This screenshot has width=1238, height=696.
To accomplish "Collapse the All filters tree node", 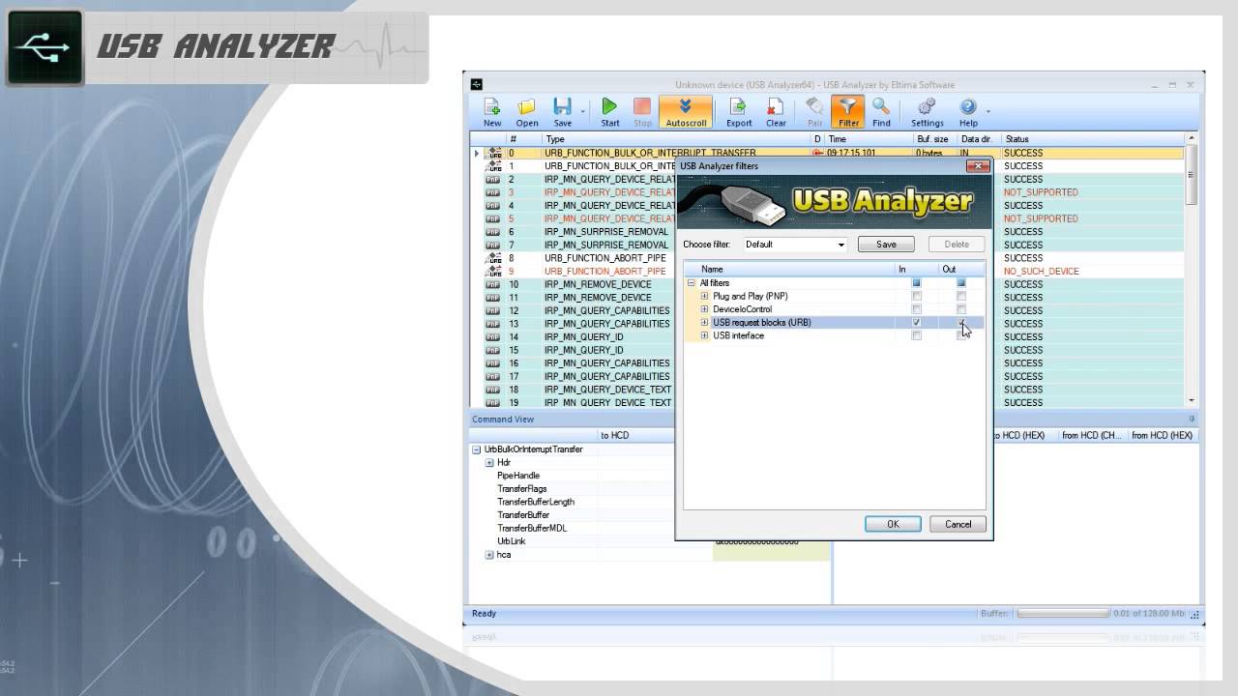I will [692, 283].
